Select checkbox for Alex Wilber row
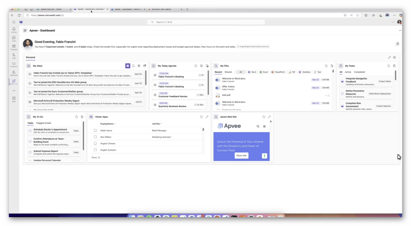 point(95,137)
